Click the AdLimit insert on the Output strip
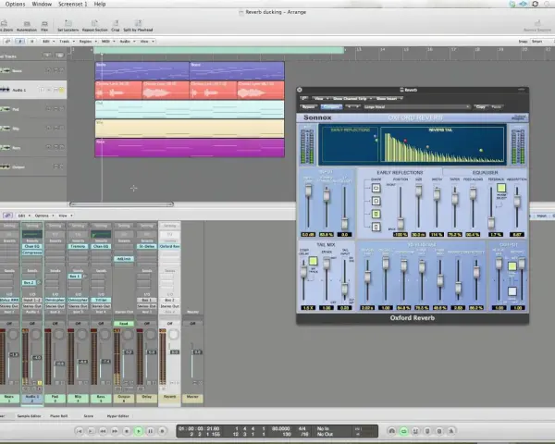 (124, 259)
